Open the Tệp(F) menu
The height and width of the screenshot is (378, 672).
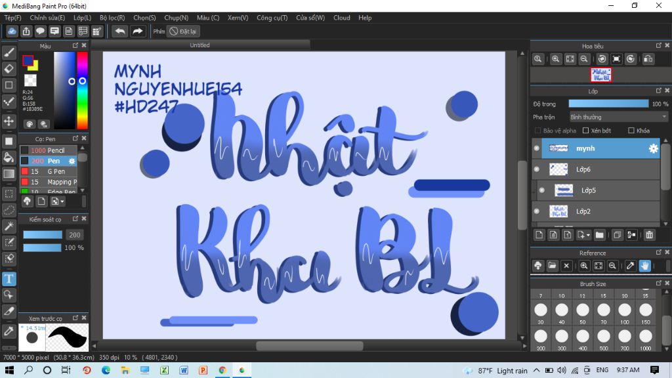click(12, 18)
